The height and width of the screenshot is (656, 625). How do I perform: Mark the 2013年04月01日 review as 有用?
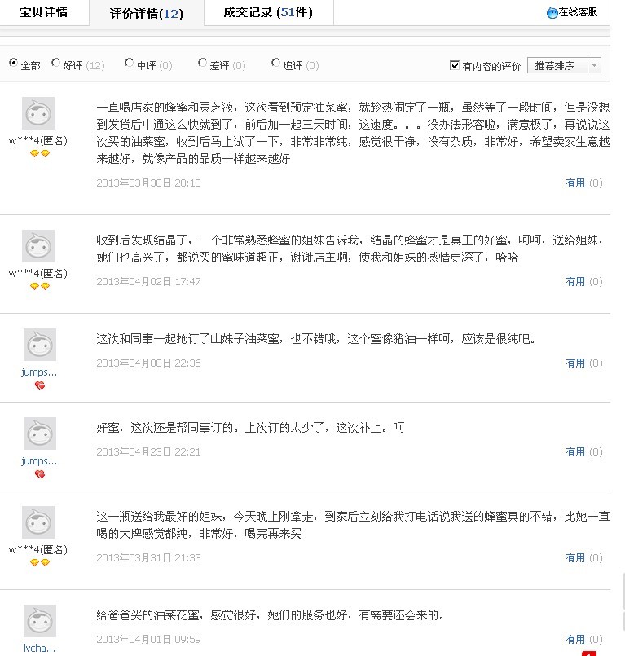coord(575,640)
